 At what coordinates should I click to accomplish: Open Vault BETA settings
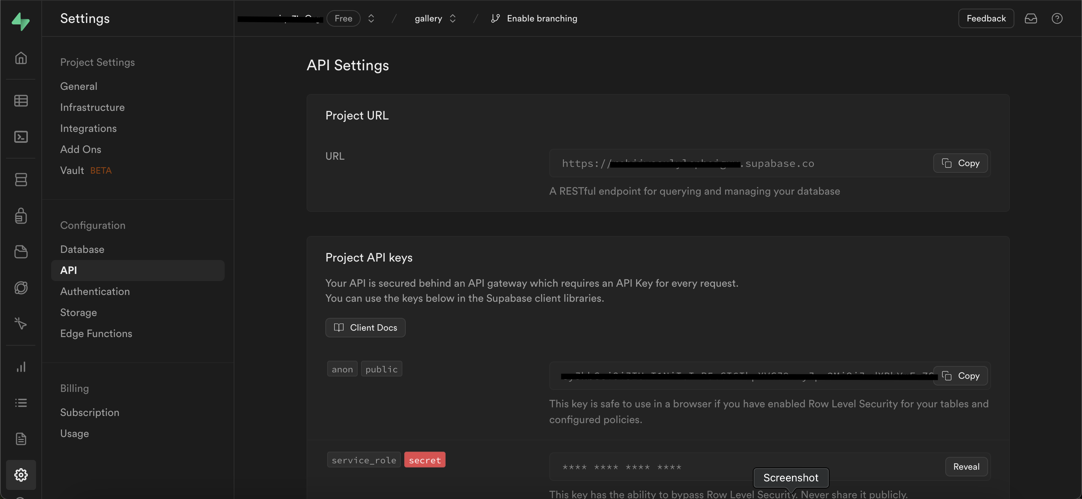tap(86, 170)
